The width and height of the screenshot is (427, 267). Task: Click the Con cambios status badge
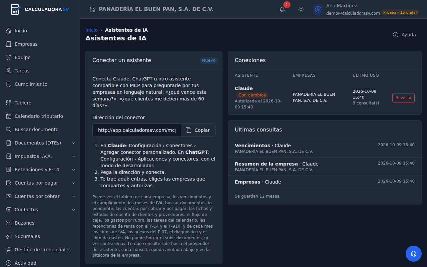click(x=252, y=95)
